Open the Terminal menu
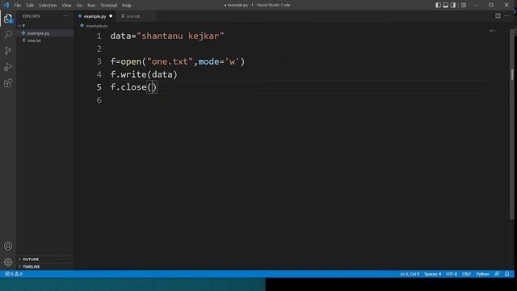 click(x=108, y=6)
